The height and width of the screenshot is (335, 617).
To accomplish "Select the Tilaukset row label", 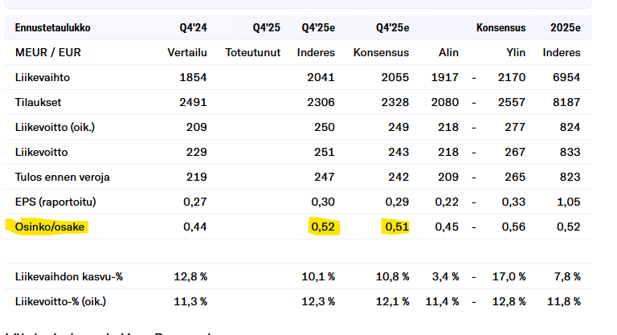I will point(37,103).
